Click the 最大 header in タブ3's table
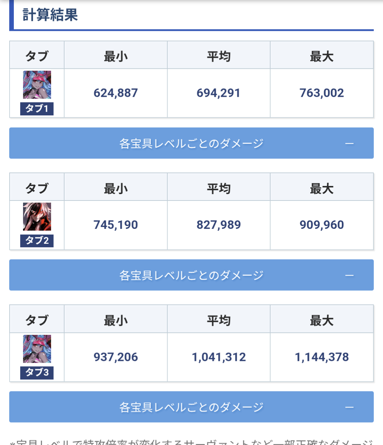This screenshot has width=383, height=445. (322, 321)
